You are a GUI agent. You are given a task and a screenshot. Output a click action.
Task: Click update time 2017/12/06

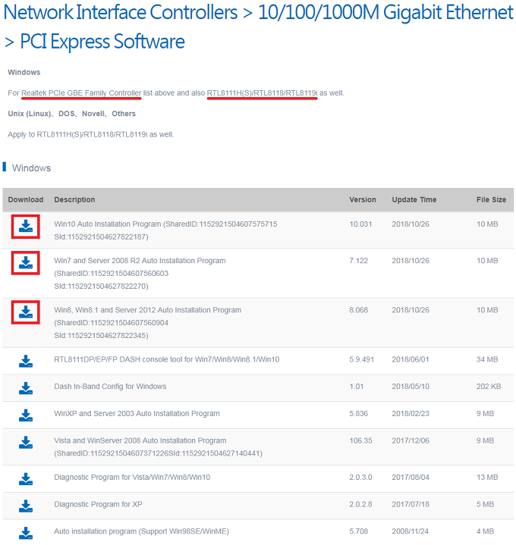(x=411, y=440)
